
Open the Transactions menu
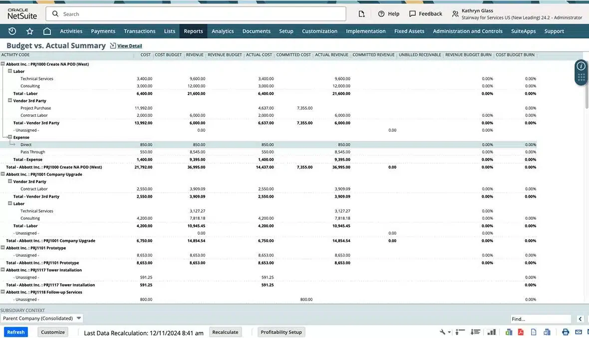click(x=140, y=31)
